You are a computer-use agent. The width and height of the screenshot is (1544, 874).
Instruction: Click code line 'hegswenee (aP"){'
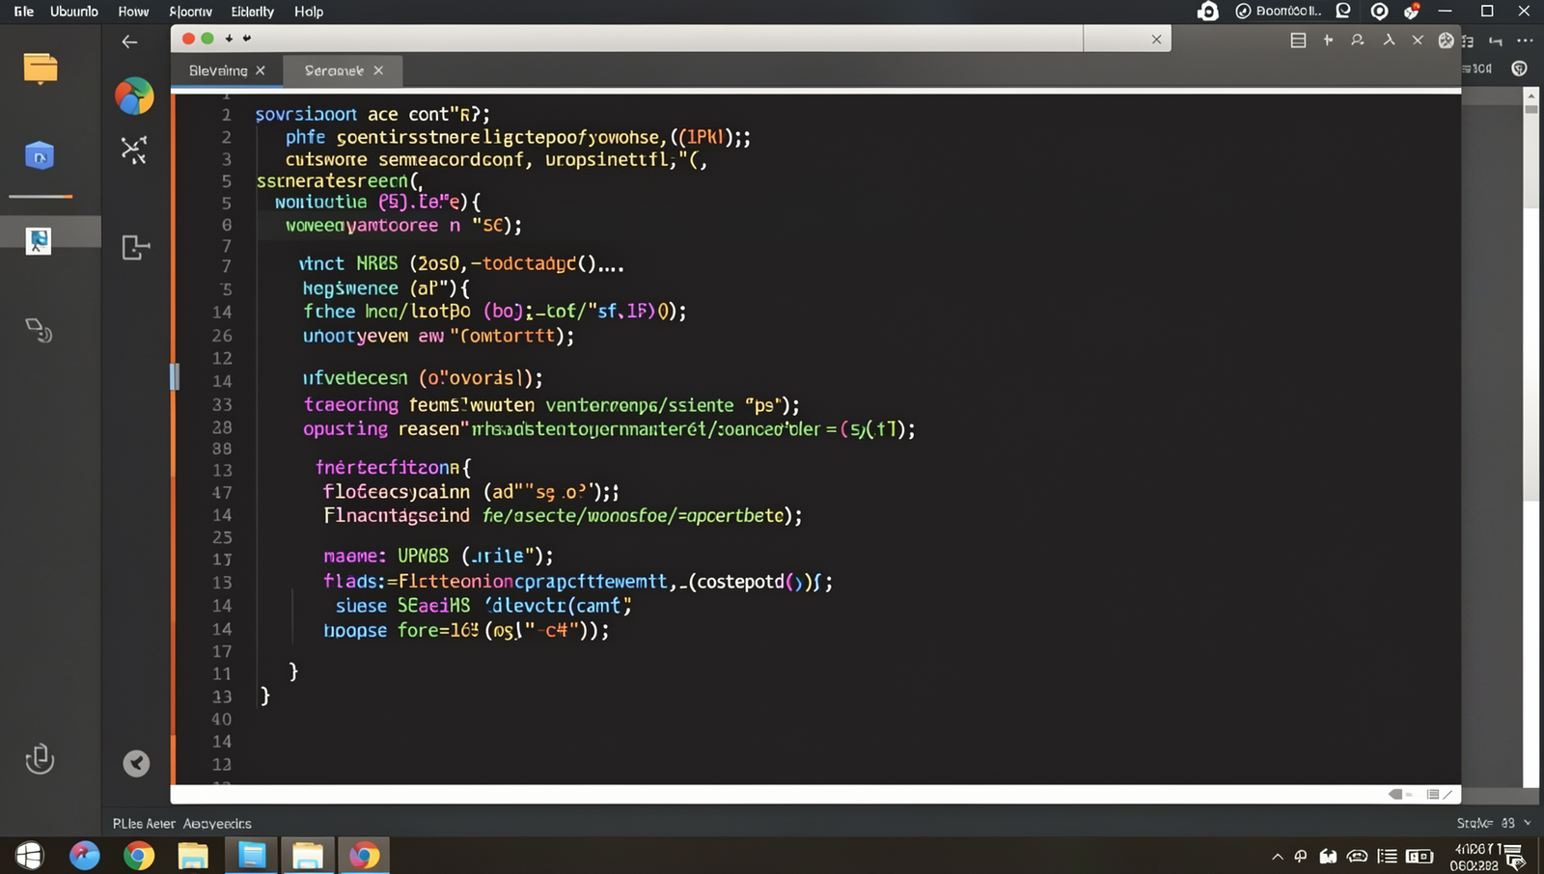coord(386,288)
